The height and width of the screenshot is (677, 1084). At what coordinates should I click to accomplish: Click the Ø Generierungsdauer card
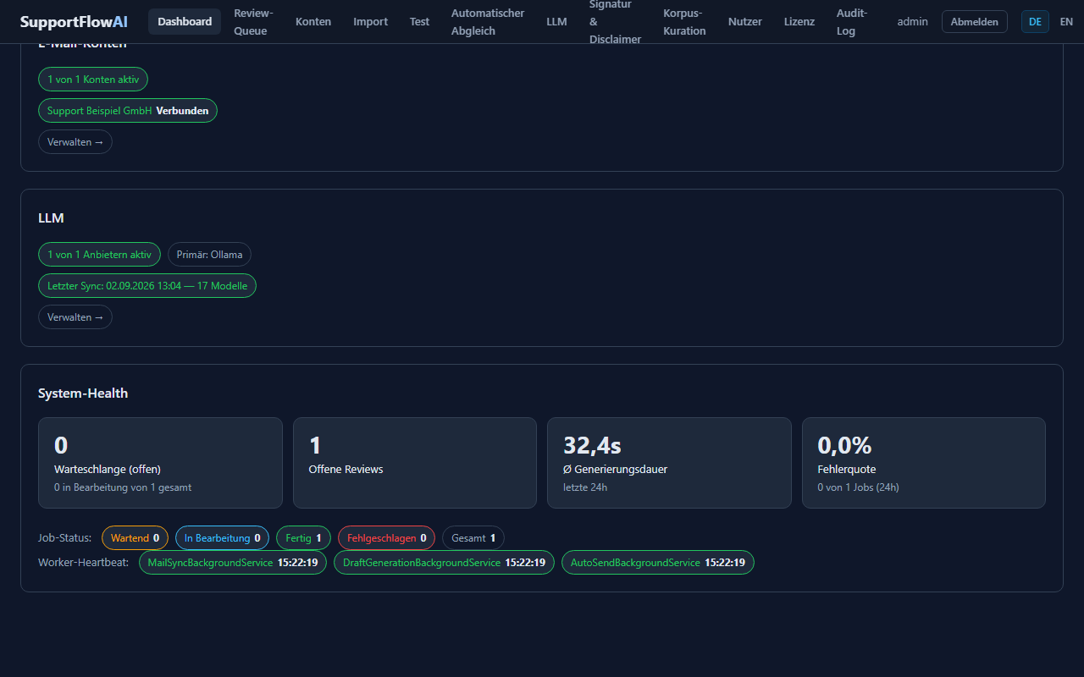pos(669,463)
